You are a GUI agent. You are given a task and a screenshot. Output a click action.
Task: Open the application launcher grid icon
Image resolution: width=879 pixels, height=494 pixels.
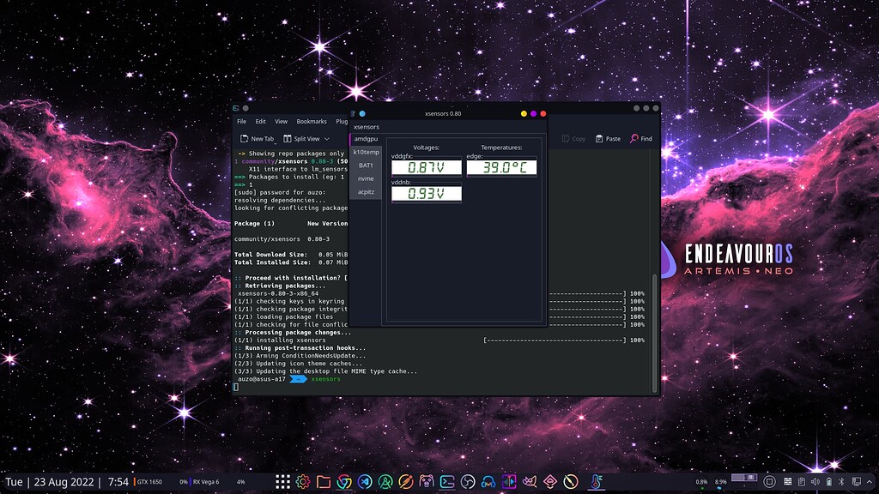[284, 481]
